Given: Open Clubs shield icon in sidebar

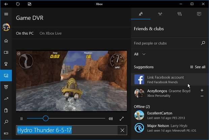Looking at the screenshot, I should click(6, 87).
